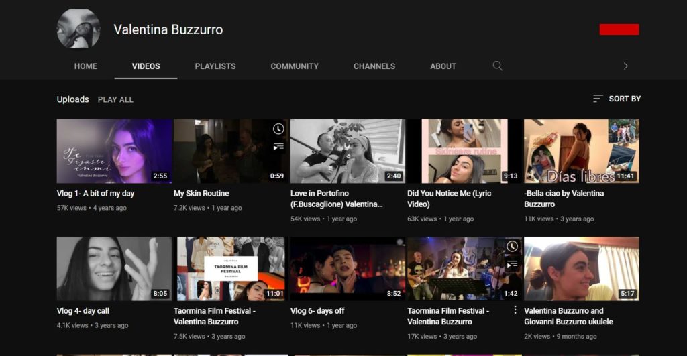Open the channel search magnifier icon
This screenshot has width=687, height=356.
(x=497, y=66)
